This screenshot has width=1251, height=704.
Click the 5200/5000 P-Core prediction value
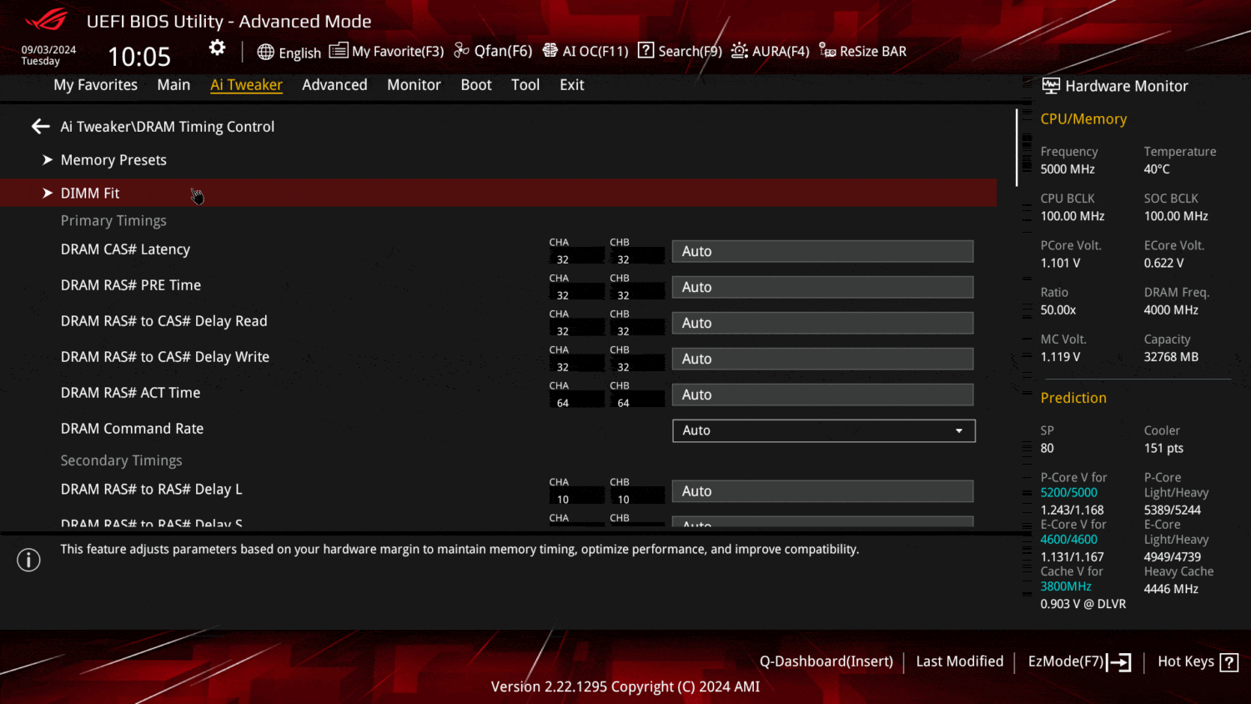[1069, 493]
